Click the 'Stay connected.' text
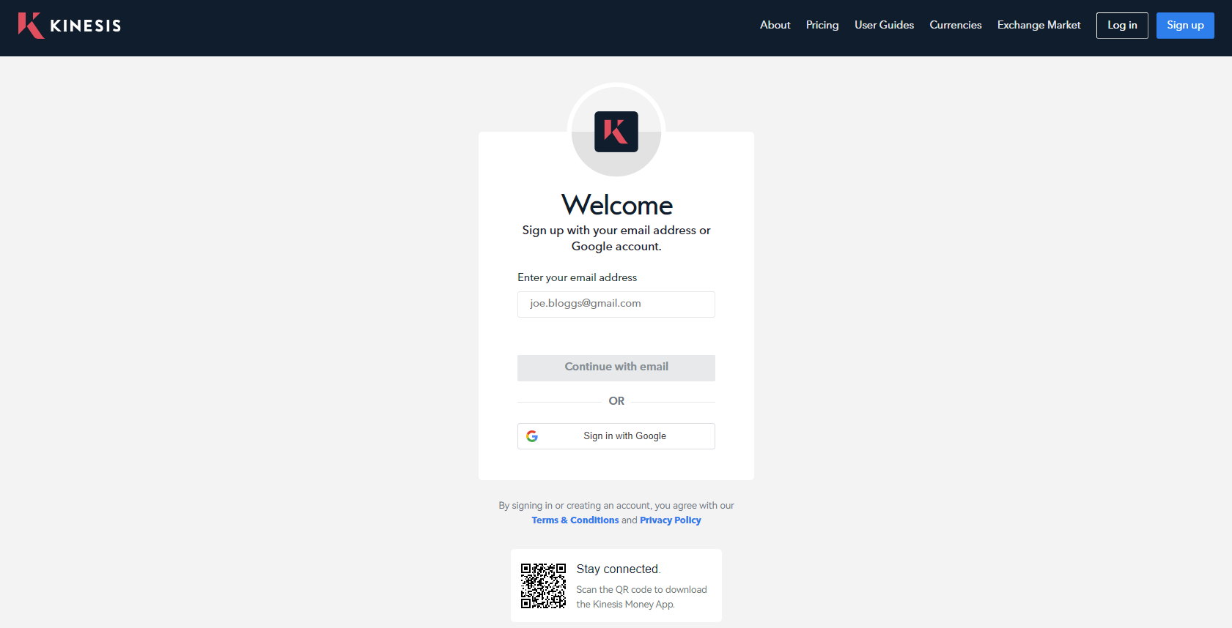Image resolution: width=1232 pixels, height=628 pixels. 619,569
